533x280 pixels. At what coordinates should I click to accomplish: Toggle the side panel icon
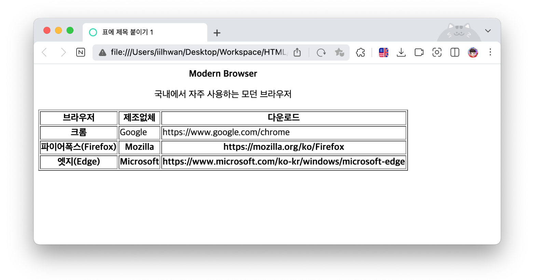click(455, 52)
